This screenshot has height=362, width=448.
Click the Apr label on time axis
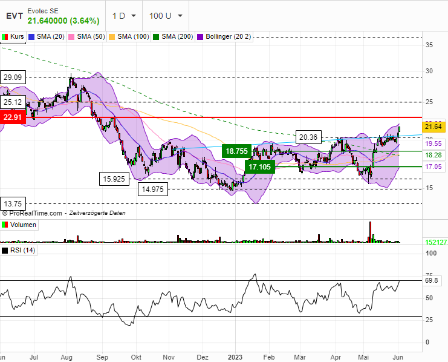[336, 357]
